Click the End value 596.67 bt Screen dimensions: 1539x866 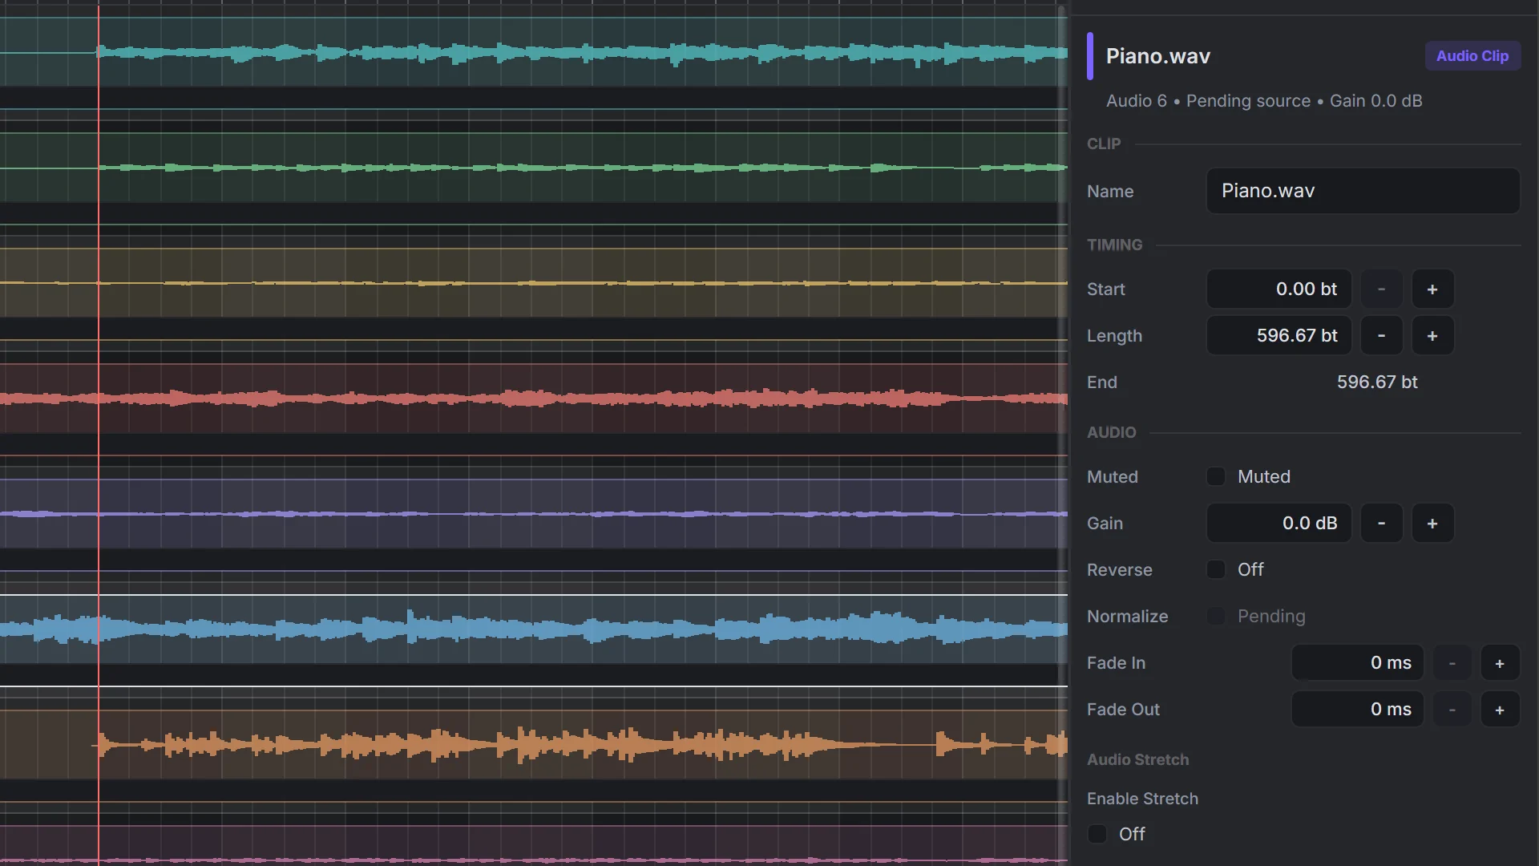[x=1377, y=382]
